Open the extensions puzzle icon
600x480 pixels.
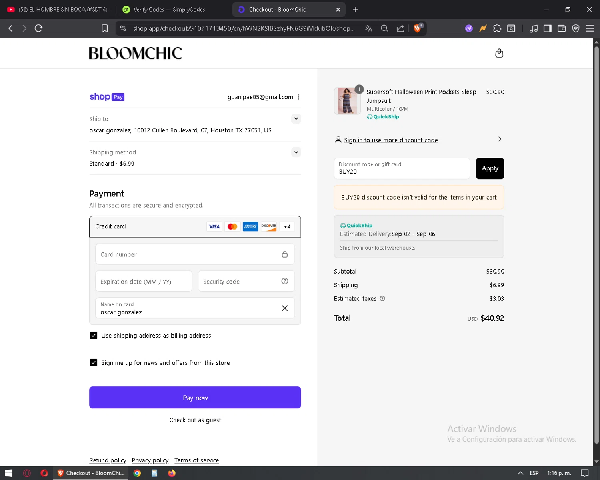pyautogui.click(x=497, y=28)
